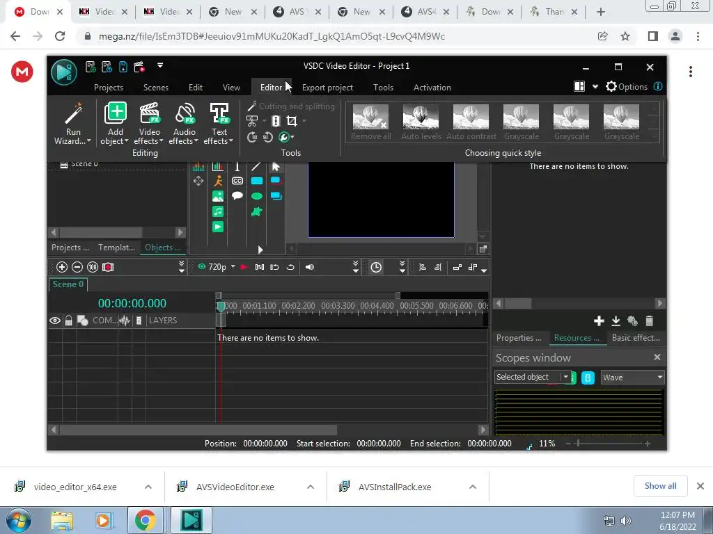Add a chart object
The width and height of the screenshot is (713, 534).
click(218, 167)
